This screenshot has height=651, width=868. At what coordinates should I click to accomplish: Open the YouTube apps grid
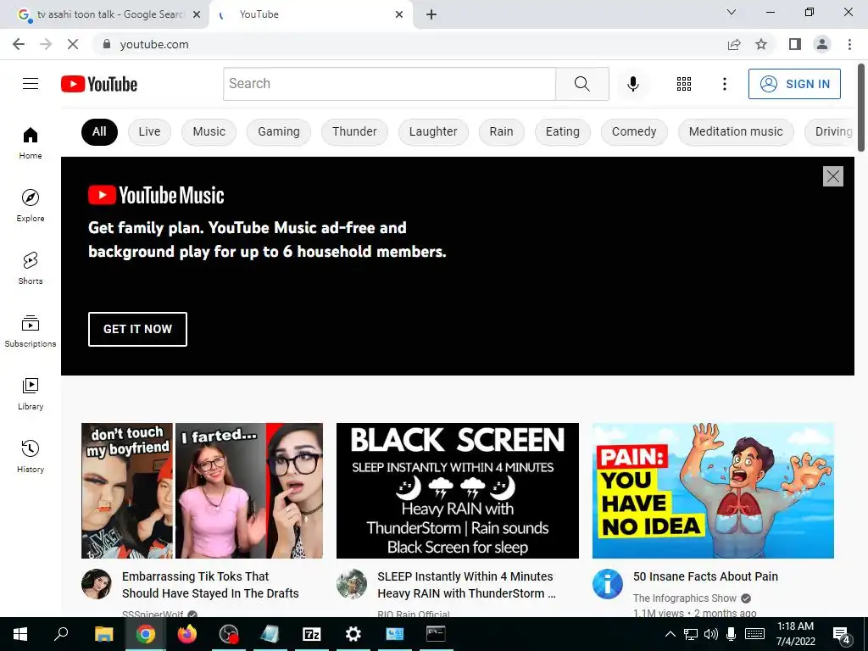pyautogui.click(x=684, y=84)
